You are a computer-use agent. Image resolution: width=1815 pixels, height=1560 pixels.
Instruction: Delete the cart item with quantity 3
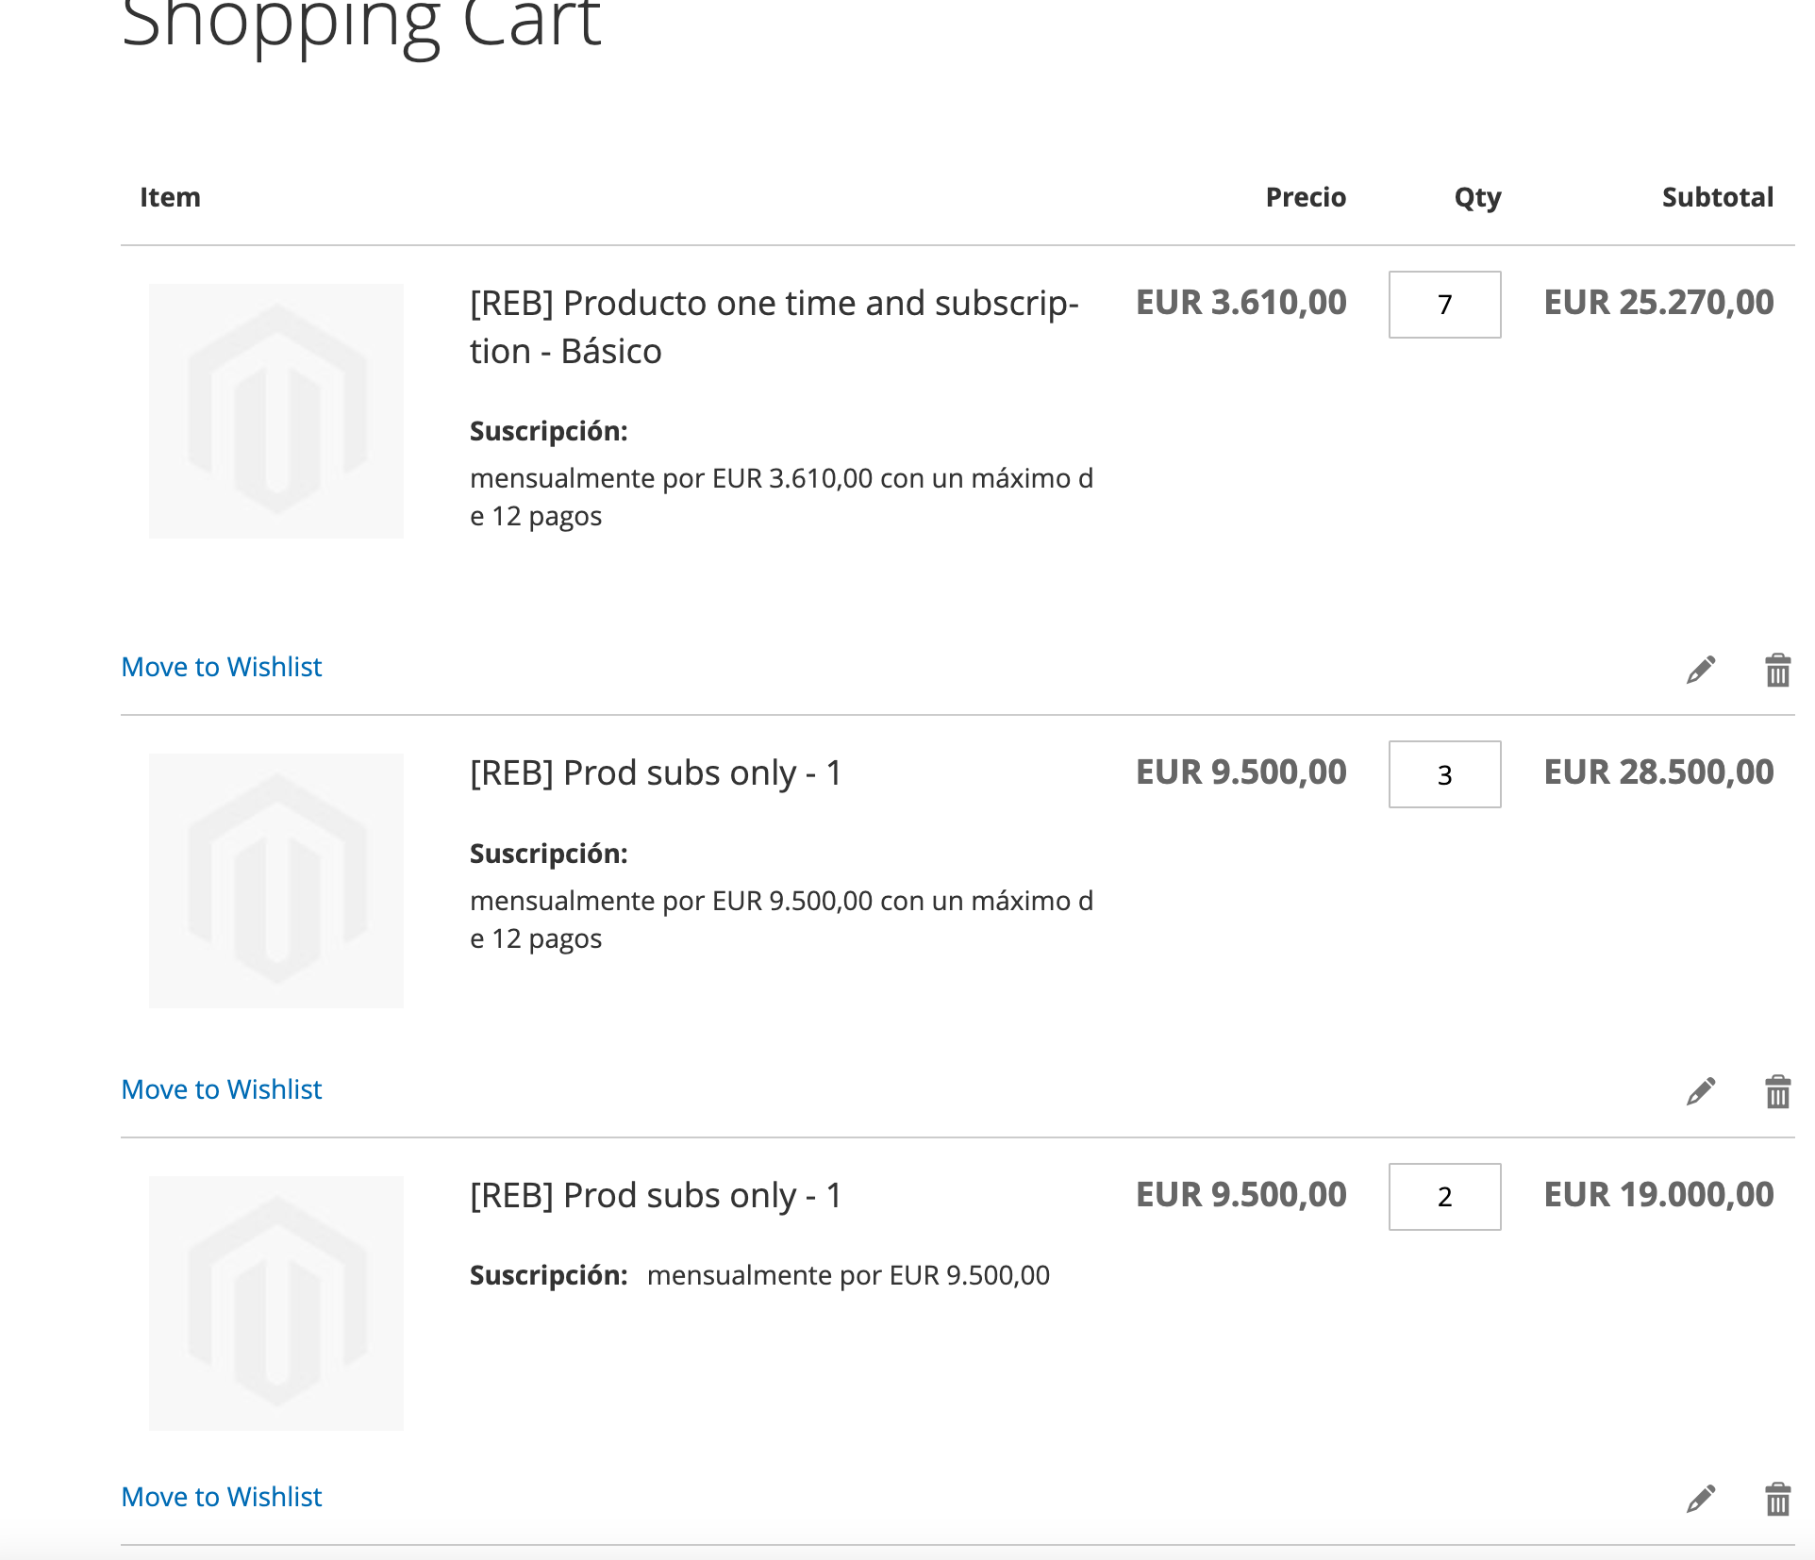point(1777,1091)
